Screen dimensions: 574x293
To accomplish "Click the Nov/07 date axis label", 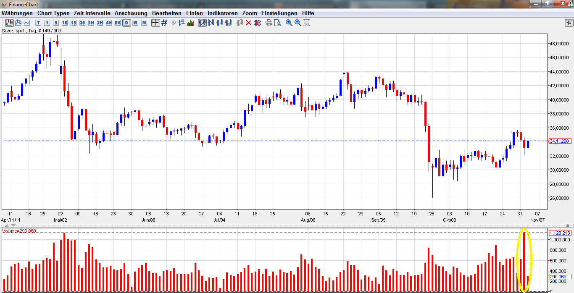I will pyautogui.click(x=537, y=220).
